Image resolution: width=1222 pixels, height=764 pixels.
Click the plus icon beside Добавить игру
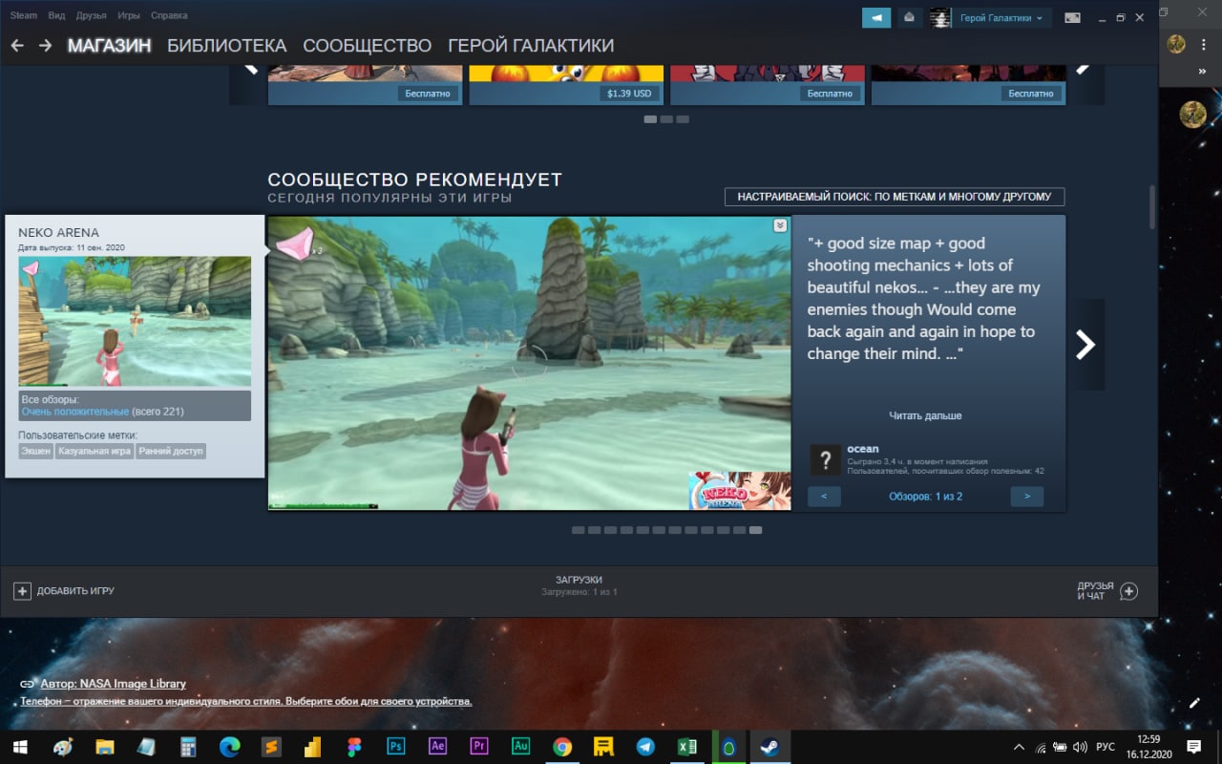point(22,591)
